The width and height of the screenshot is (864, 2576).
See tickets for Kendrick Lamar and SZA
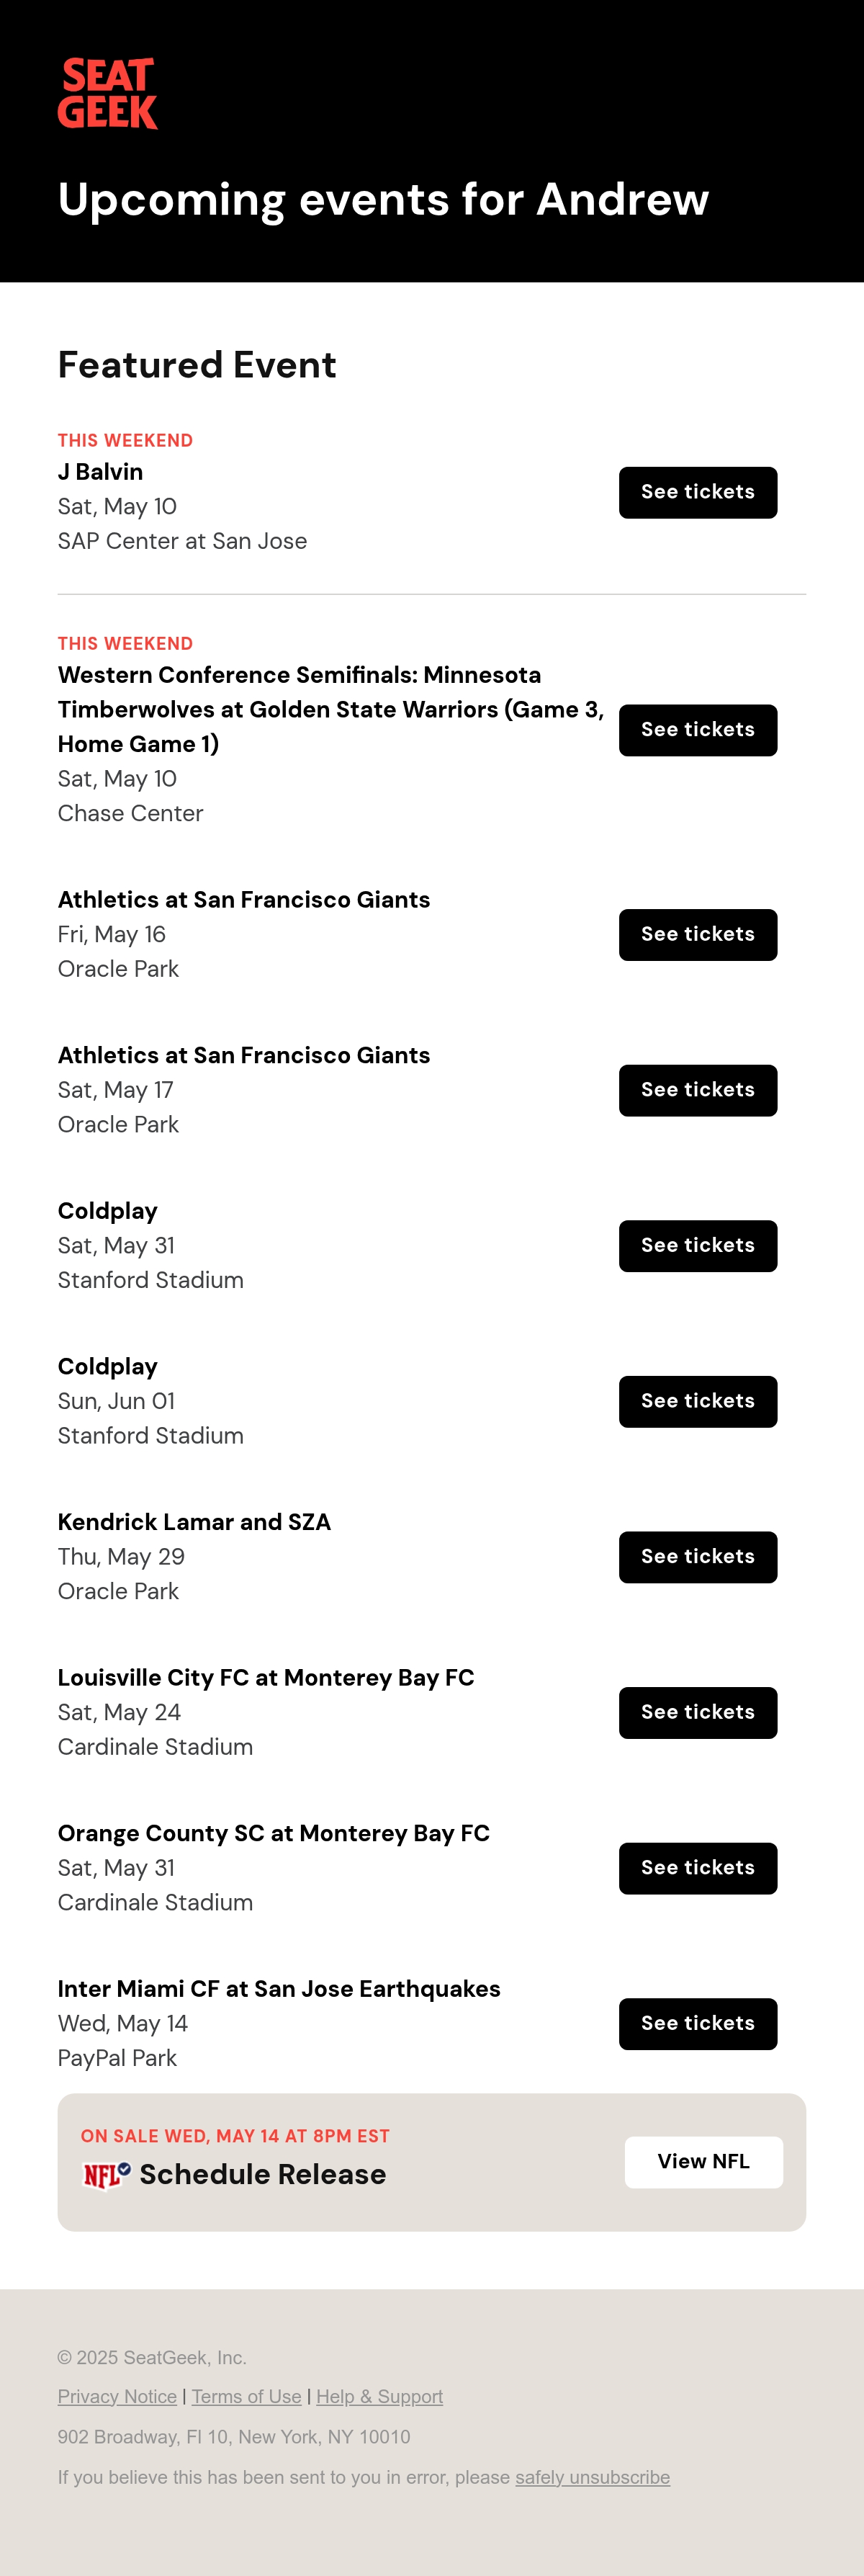click(x=698, y=1557)
